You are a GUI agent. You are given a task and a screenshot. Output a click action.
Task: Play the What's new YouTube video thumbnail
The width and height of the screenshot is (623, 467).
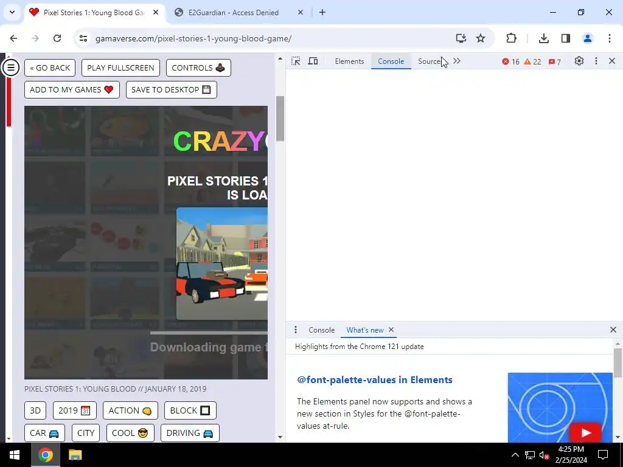click(x=560, y=407)
